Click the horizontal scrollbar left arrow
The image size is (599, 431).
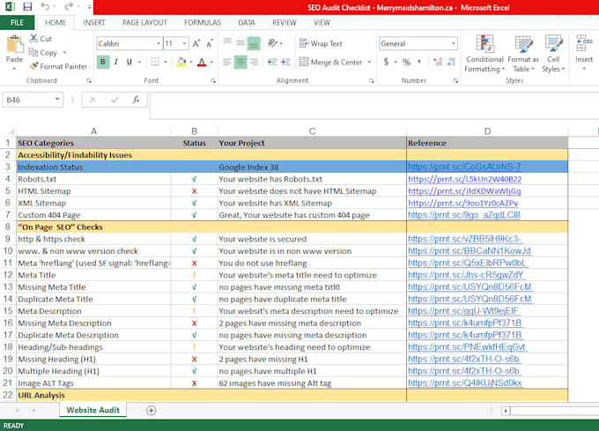coord(506,411)
